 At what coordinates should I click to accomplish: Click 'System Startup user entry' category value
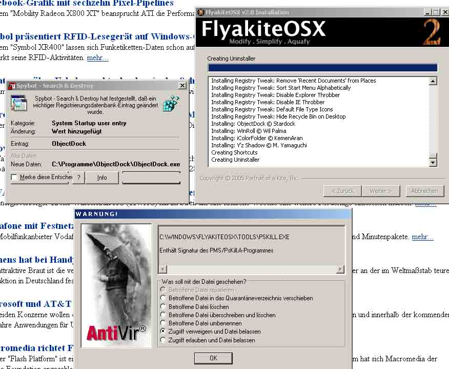coord(89,123)
